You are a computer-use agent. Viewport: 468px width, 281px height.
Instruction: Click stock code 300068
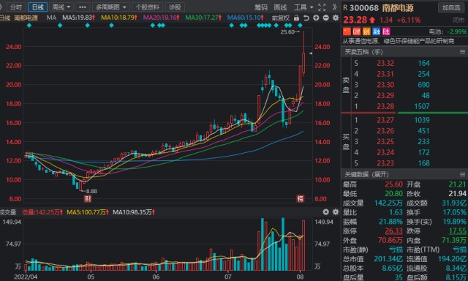364,8
